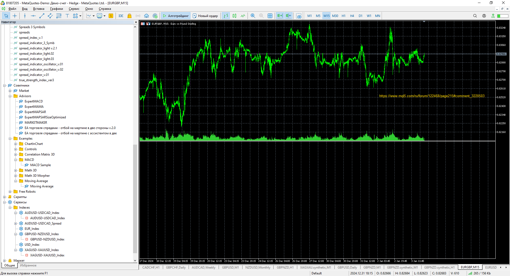Viewport: 510px width, 276px height.
Task: Toggle the arrow cursor mode
Action: click(6, 16)
